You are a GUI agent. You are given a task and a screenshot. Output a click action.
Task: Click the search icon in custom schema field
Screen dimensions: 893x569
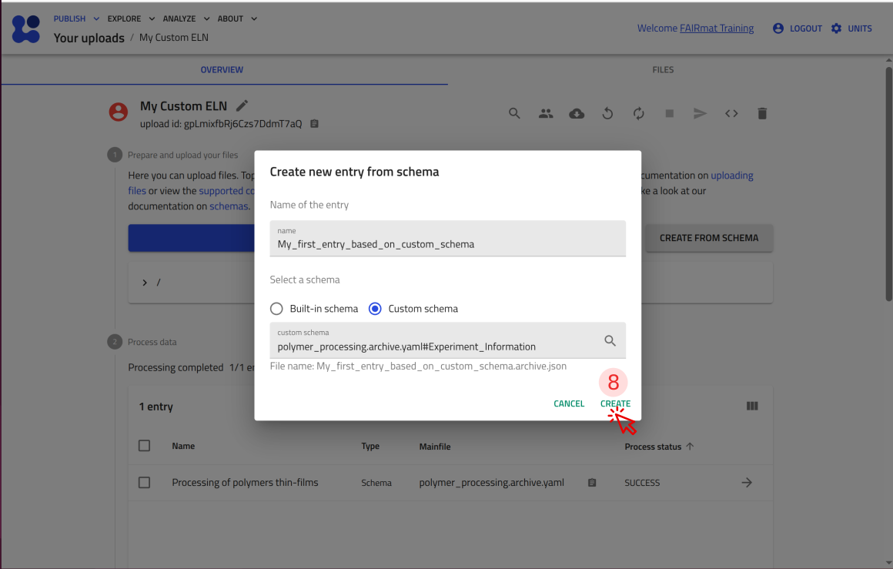click(610, 340)
